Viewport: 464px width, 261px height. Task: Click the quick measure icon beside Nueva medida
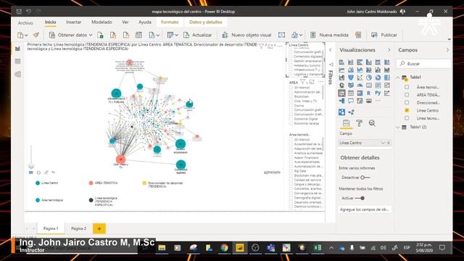click(358, 35)
